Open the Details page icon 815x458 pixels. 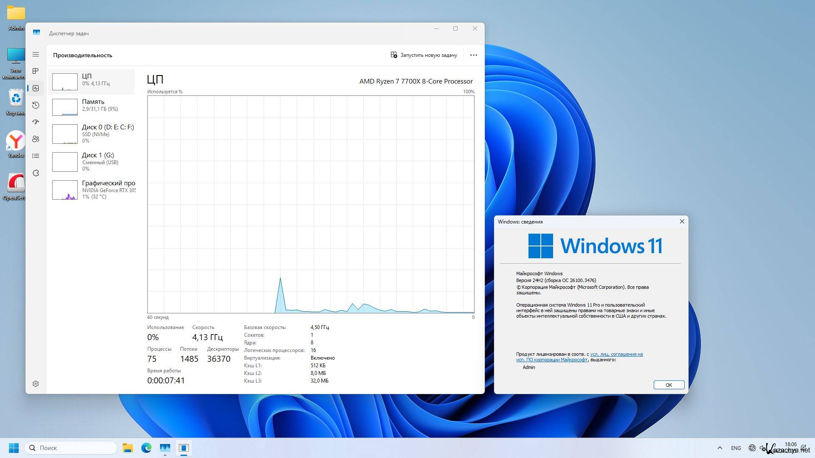point(36,156)
